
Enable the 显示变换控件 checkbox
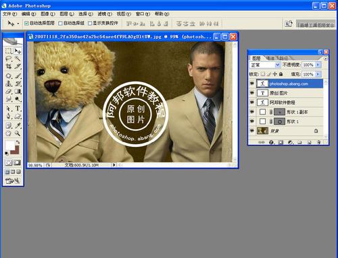tap(90, 23)
